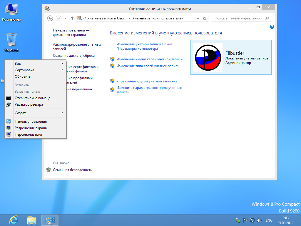The height and width of the screenshot is (226, 301).
Task: Open File Explorer from the taskbar
Action: click(32, 220)
